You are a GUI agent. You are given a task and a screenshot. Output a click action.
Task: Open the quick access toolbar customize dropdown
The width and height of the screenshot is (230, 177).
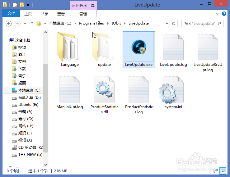[28, 5]
